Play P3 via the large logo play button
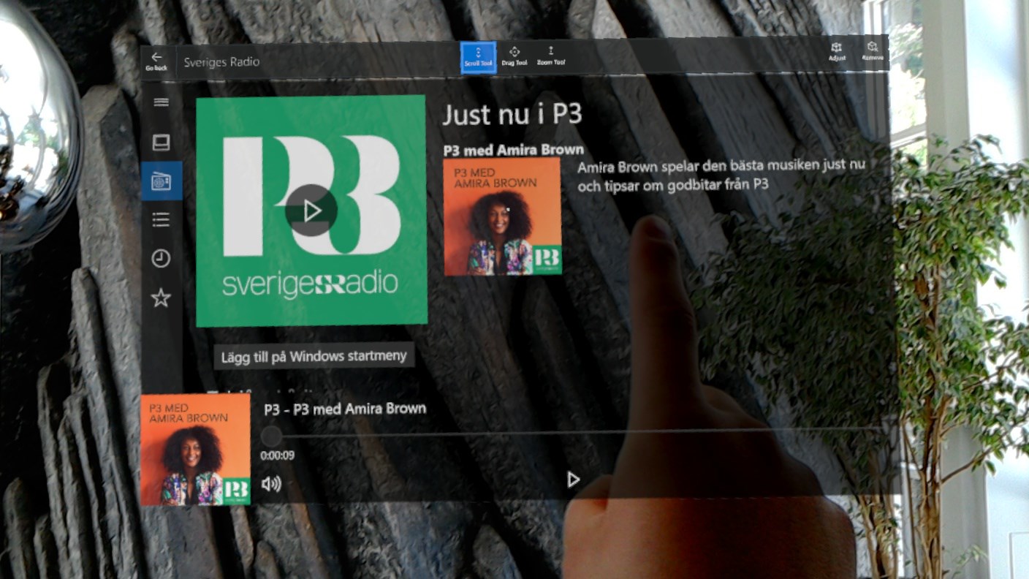The height and width of the screenshot is (579, 1029). 311,211
